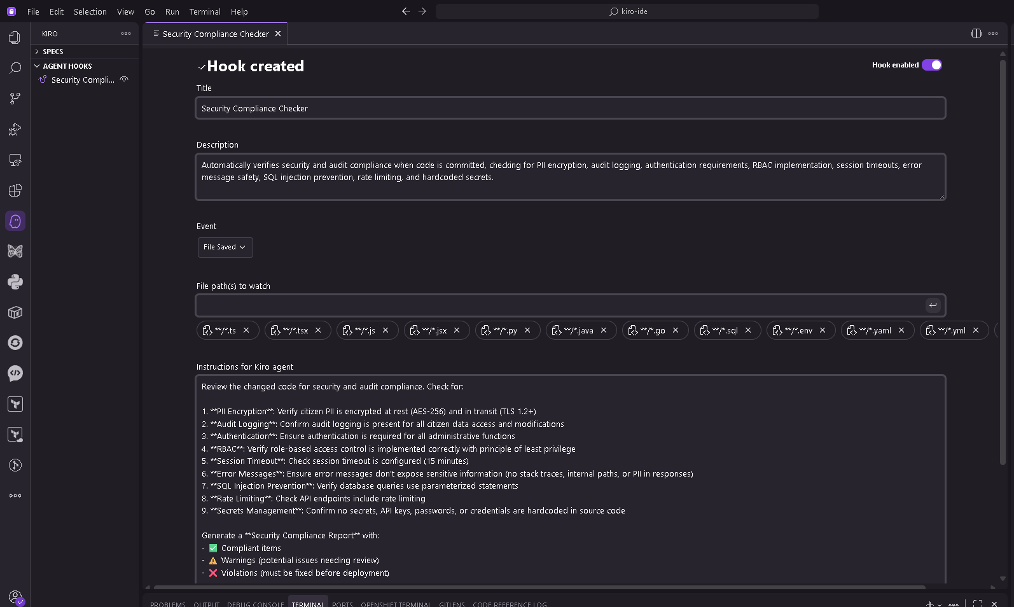The image size is (1014, 607).
Task: Open the File Saved event dropdown
Action: (x=225, y=247)
